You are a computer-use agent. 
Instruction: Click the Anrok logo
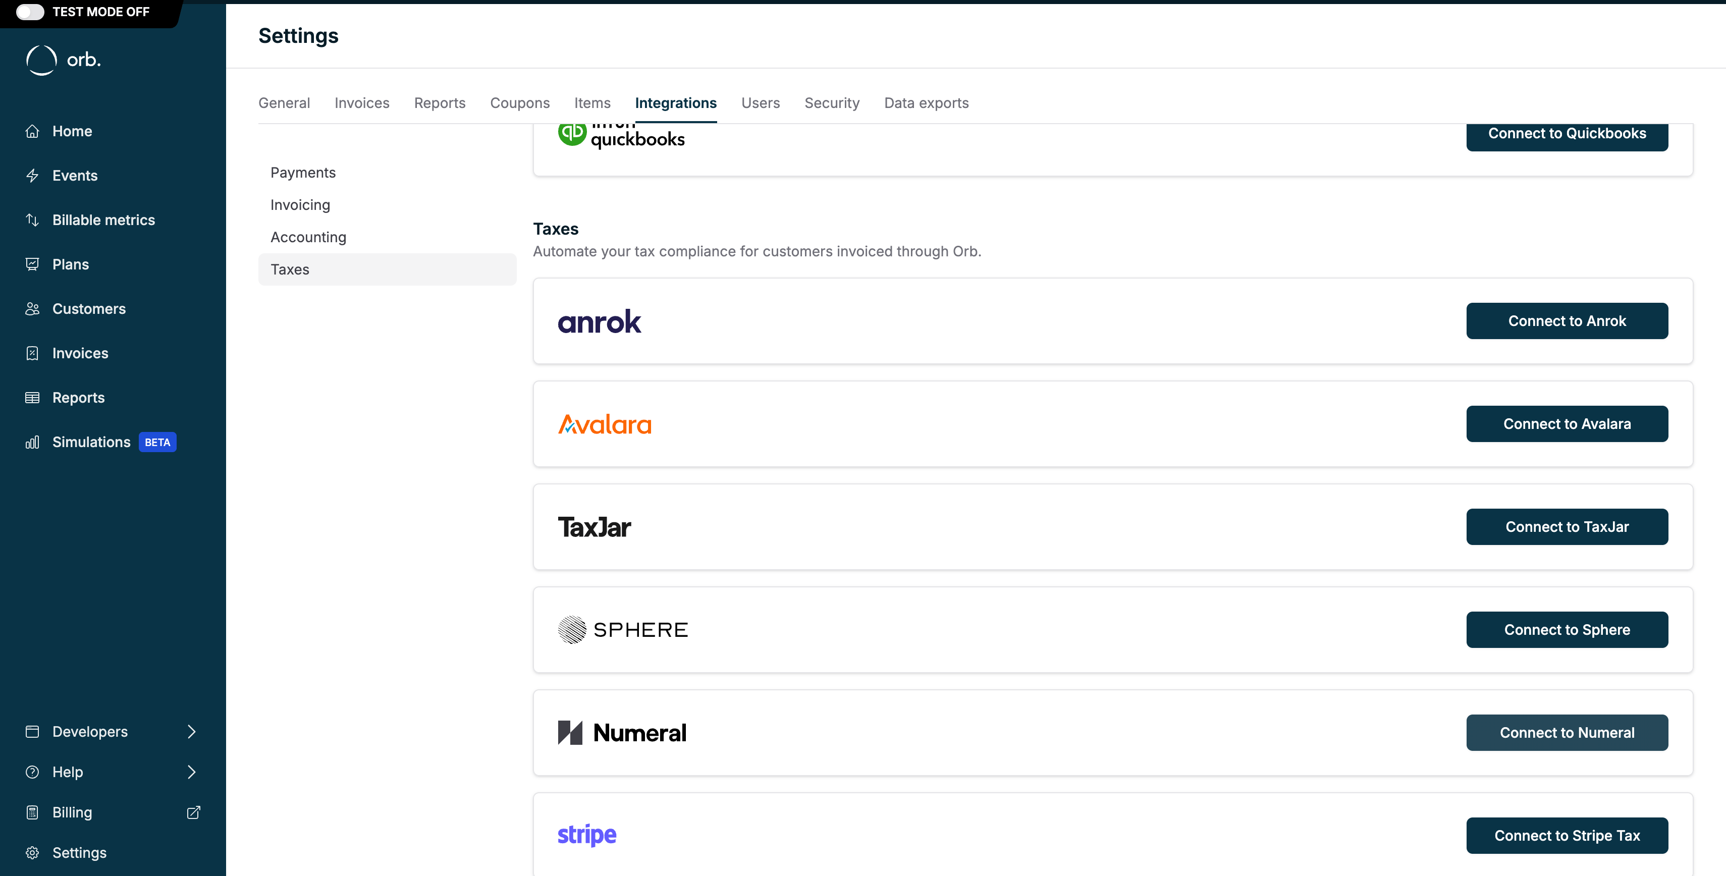pos(600,322)
